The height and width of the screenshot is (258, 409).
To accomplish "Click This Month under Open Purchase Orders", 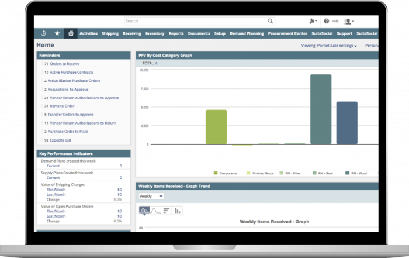I will 56,211.
